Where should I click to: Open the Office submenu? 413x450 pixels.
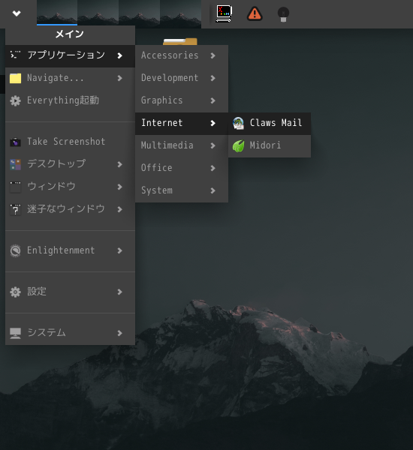coord(182,168)
